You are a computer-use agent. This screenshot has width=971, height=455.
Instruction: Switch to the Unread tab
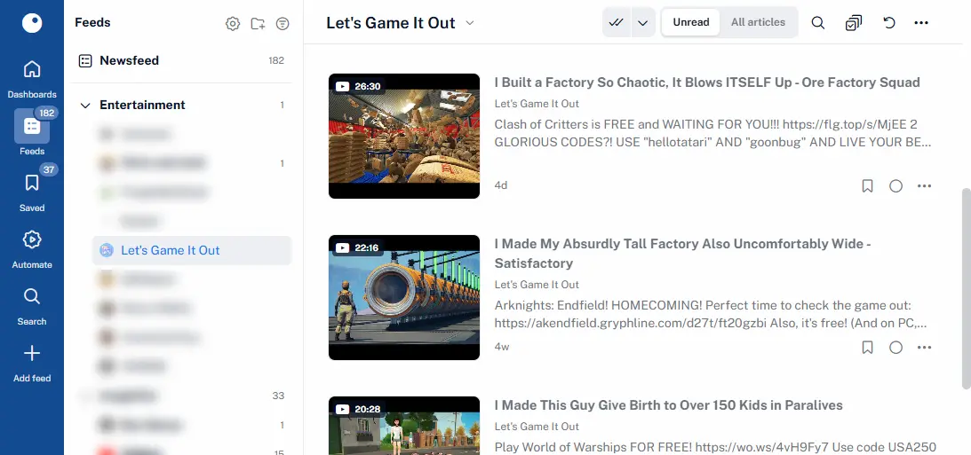[691, 22]
